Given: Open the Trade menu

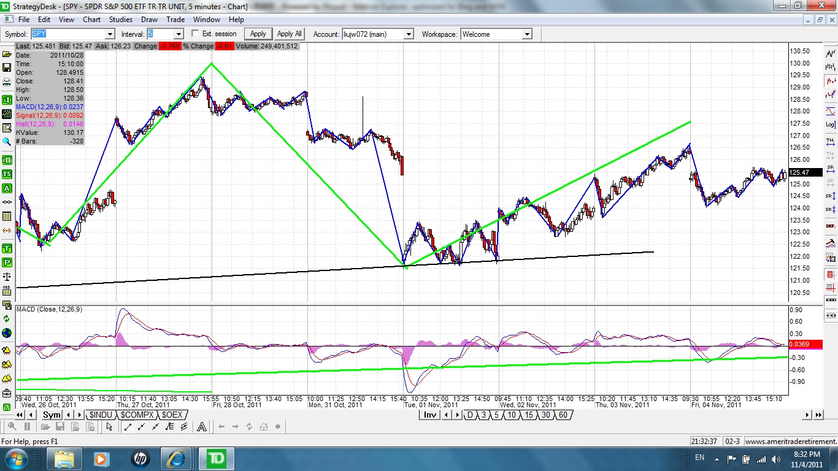Looking at the screenshot, I should coord(176,20).
